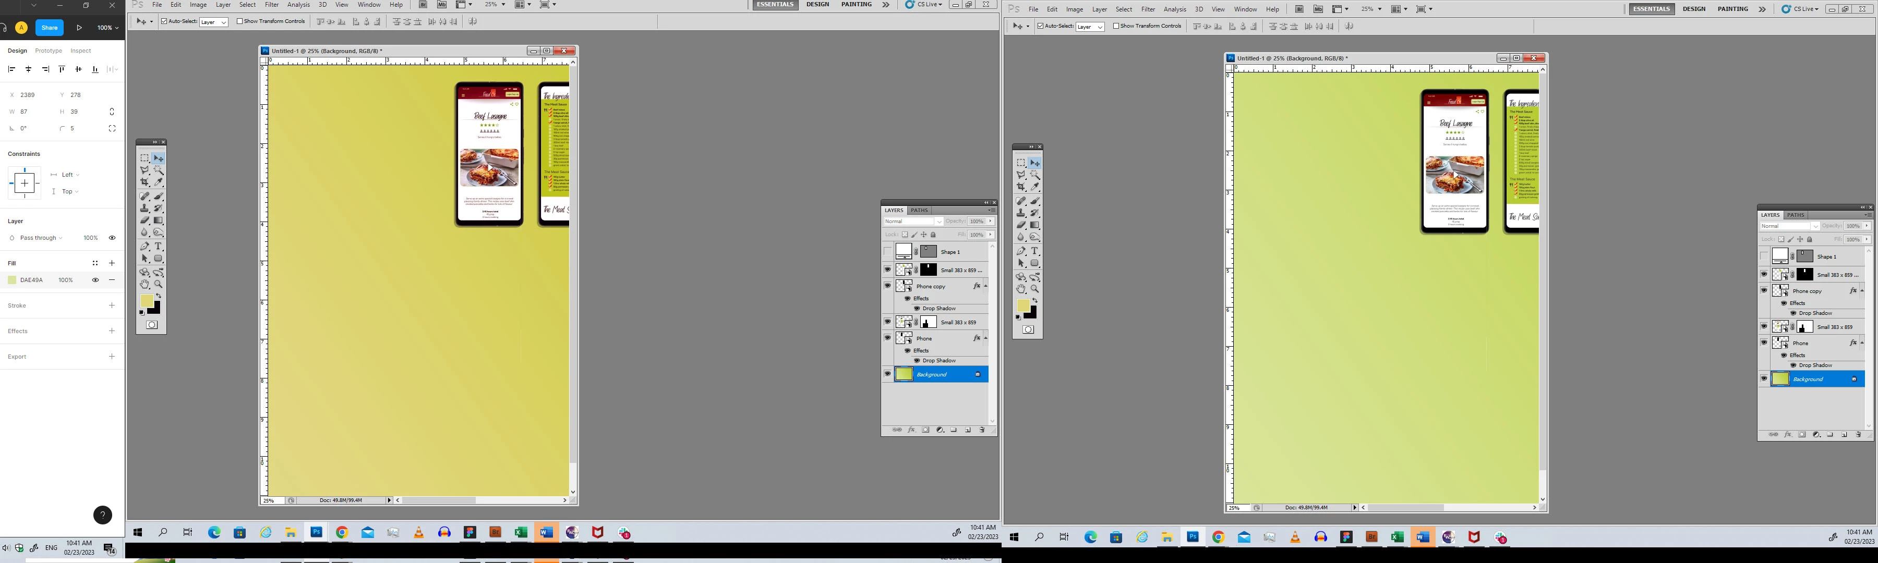This screenshot has height=563, width=1878.
Task: Click the blue Share button
Action: click(50, 28)
